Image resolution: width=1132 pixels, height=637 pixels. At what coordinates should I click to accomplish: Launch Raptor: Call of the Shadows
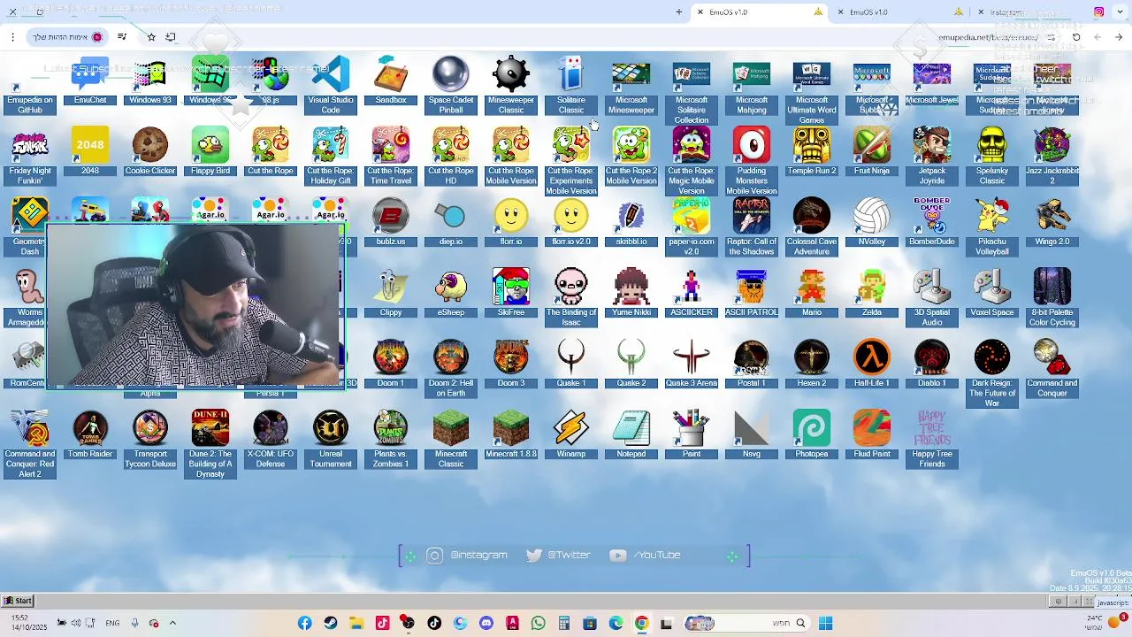[752, 227]
